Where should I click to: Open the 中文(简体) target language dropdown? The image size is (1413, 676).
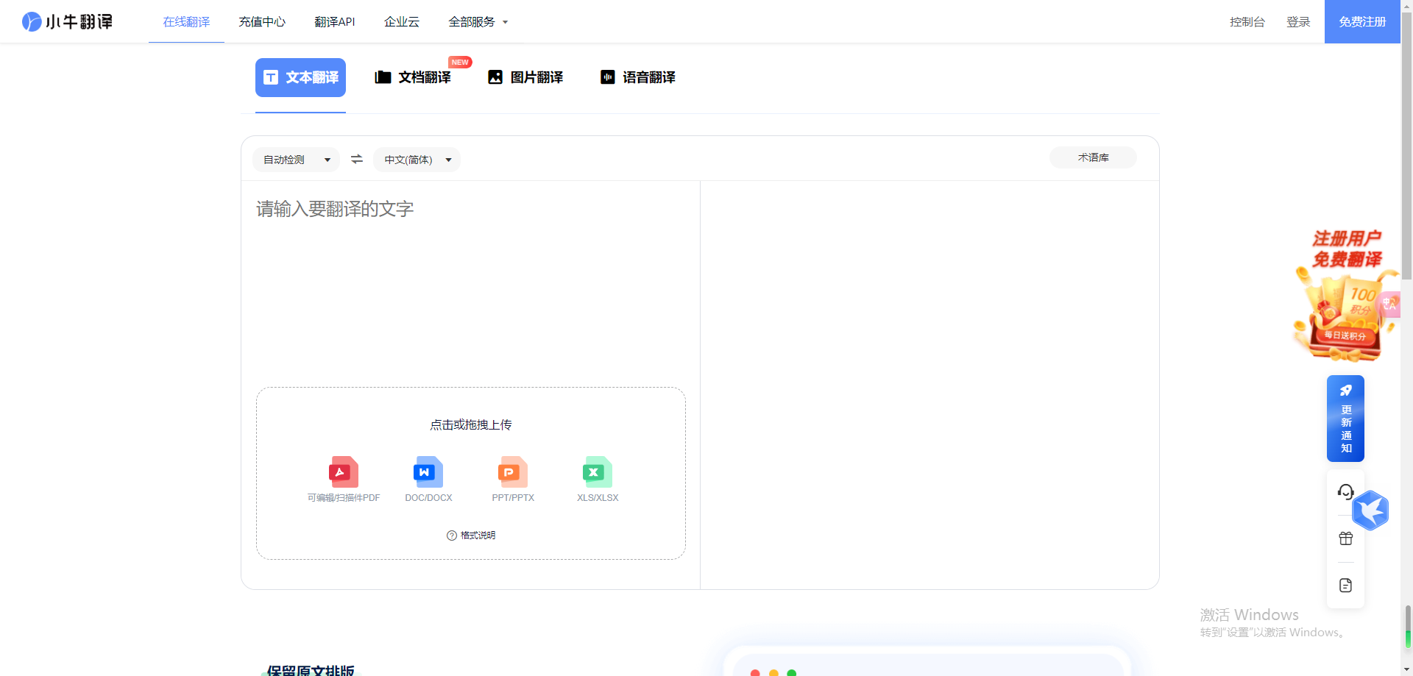pyautogui.click(x=417, y=160)
